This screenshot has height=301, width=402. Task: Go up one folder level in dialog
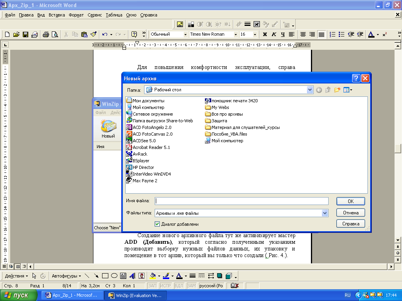pyautogui.click(x=328, y=90)
